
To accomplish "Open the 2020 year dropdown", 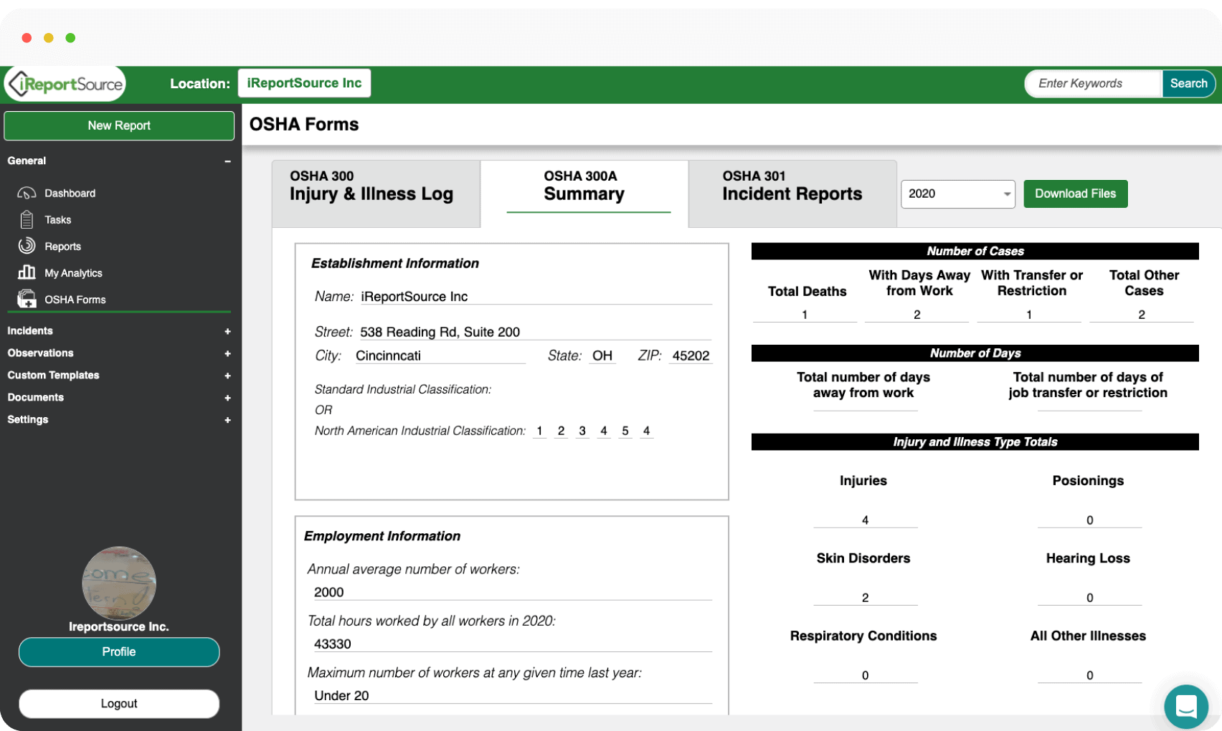I will pyautogui.click(x=957, y=194).
